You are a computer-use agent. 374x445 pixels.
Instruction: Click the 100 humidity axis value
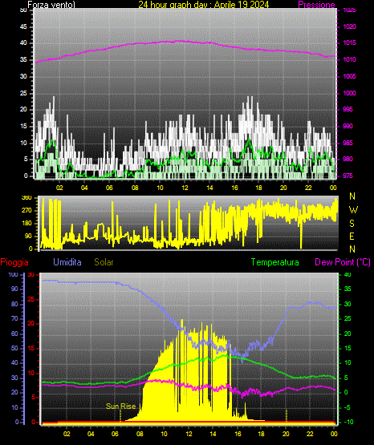click(x=13, y=275)
